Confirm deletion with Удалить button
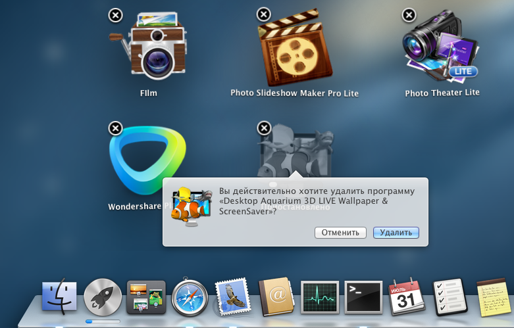 tap(396, 233)
